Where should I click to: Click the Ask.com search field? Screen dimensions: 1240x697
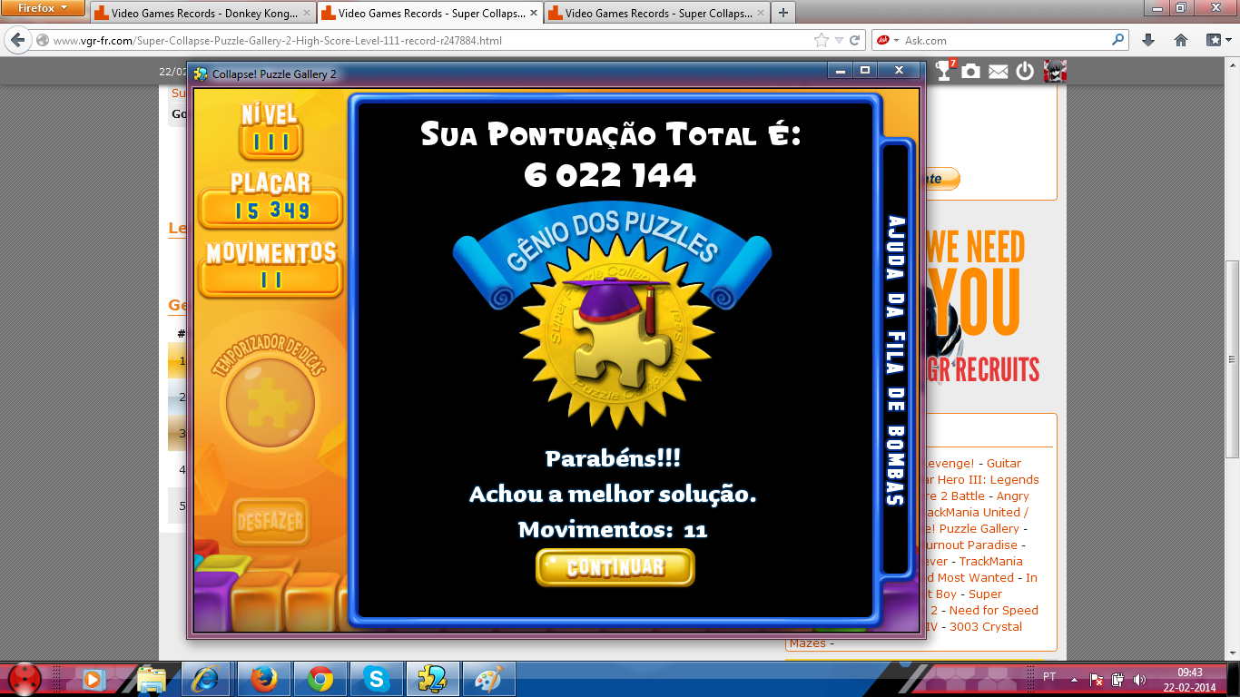point(1003,41)
